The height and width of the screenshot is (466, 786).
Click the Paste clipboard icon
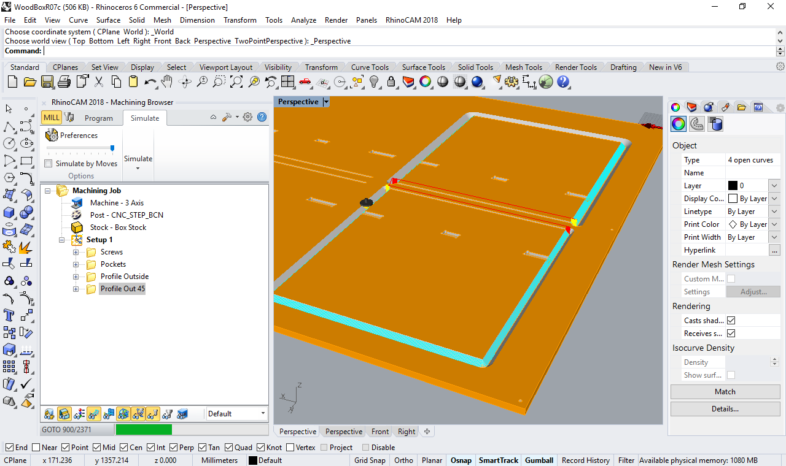[x=133, y=82]
